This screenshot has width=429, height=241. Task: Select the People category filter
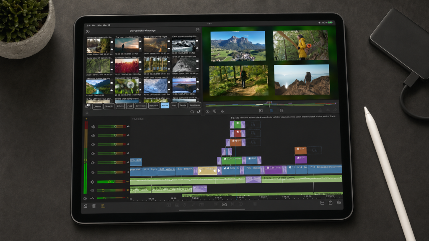click(183, 105)
